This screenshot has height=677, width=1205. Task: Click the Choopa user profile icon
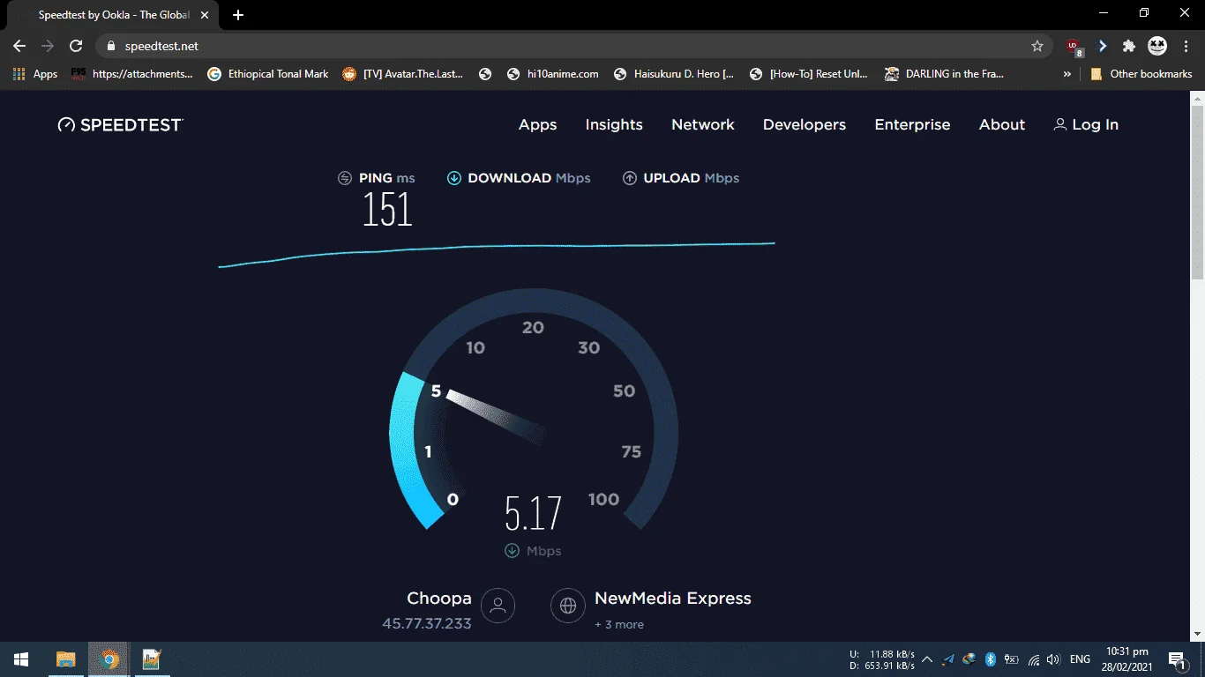[498, 606]
